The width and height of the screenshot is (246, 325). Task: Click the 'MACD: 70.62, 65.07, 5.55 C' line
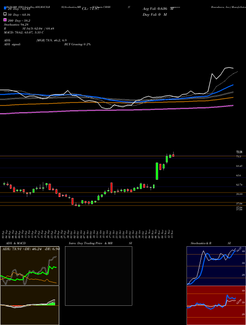(x=24, y=32)
